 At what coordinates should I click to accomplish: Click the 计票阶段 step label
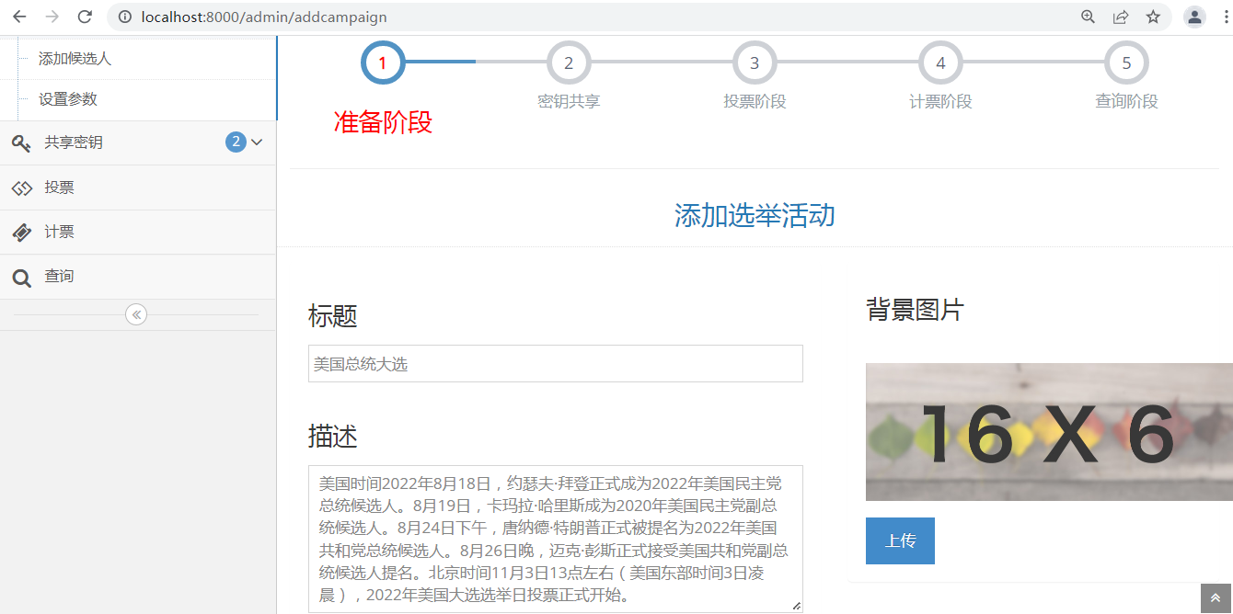point(940,102)
